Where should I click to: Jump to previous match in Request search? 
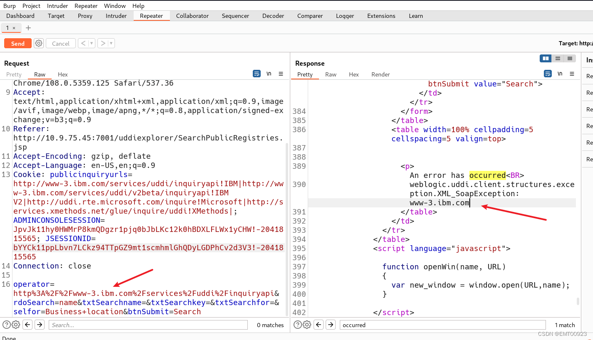click(x=27, y=325)
